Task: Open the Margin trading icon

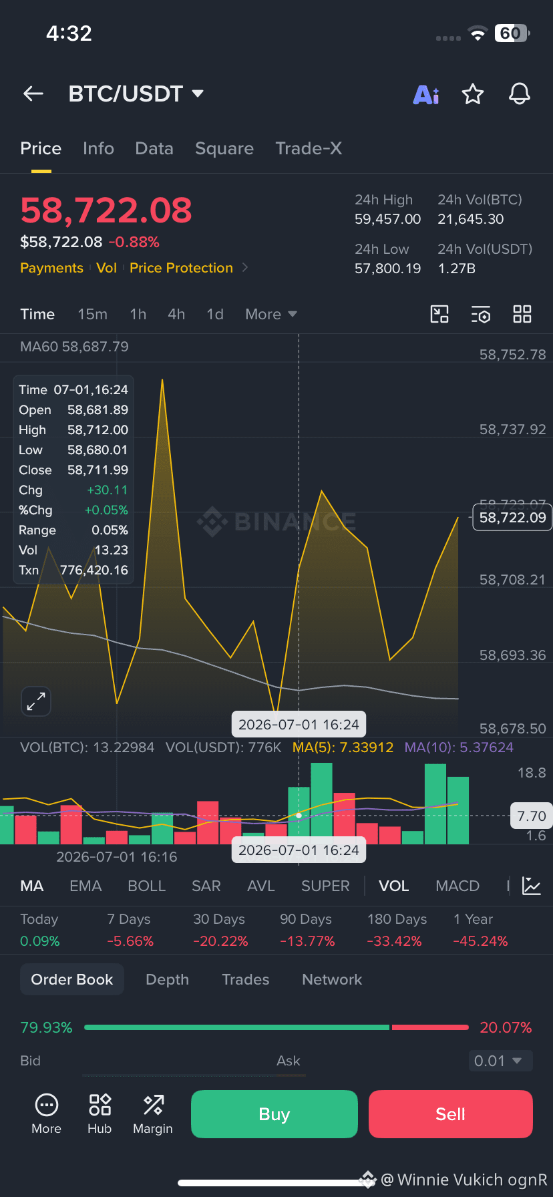Action: pyautogui.click(x=153, y=1114)
